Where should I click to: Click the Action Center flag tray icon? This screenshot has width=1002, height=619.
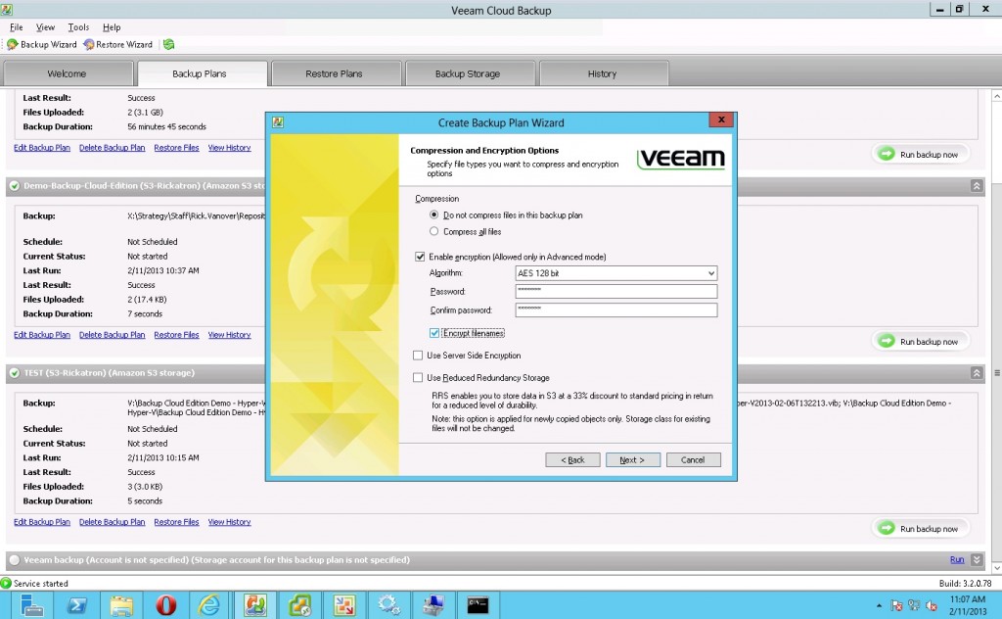coord(896,605)
